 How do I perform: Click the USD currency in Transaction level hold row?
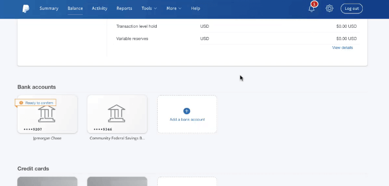coord(205,26)
